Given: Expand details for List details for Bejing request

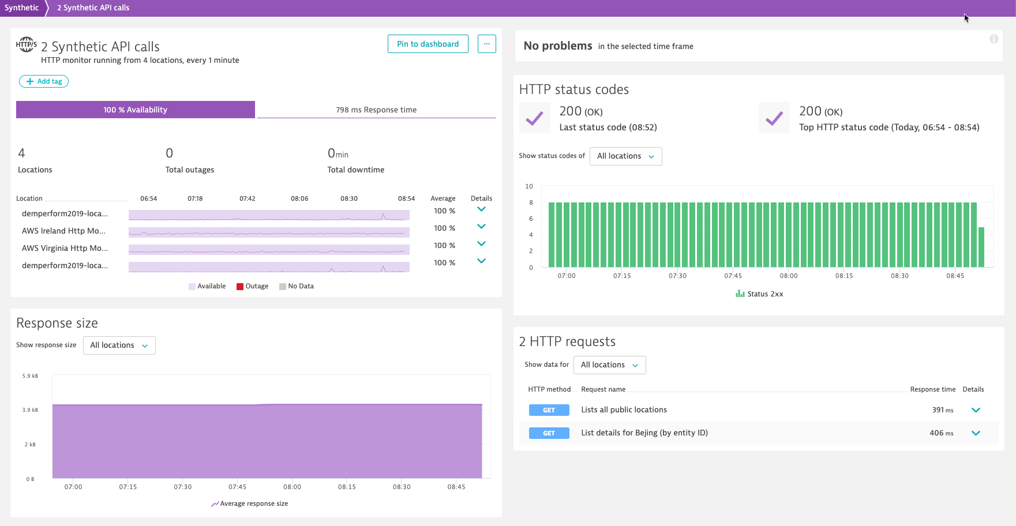Looking at the screenshot, I should 976,433.
